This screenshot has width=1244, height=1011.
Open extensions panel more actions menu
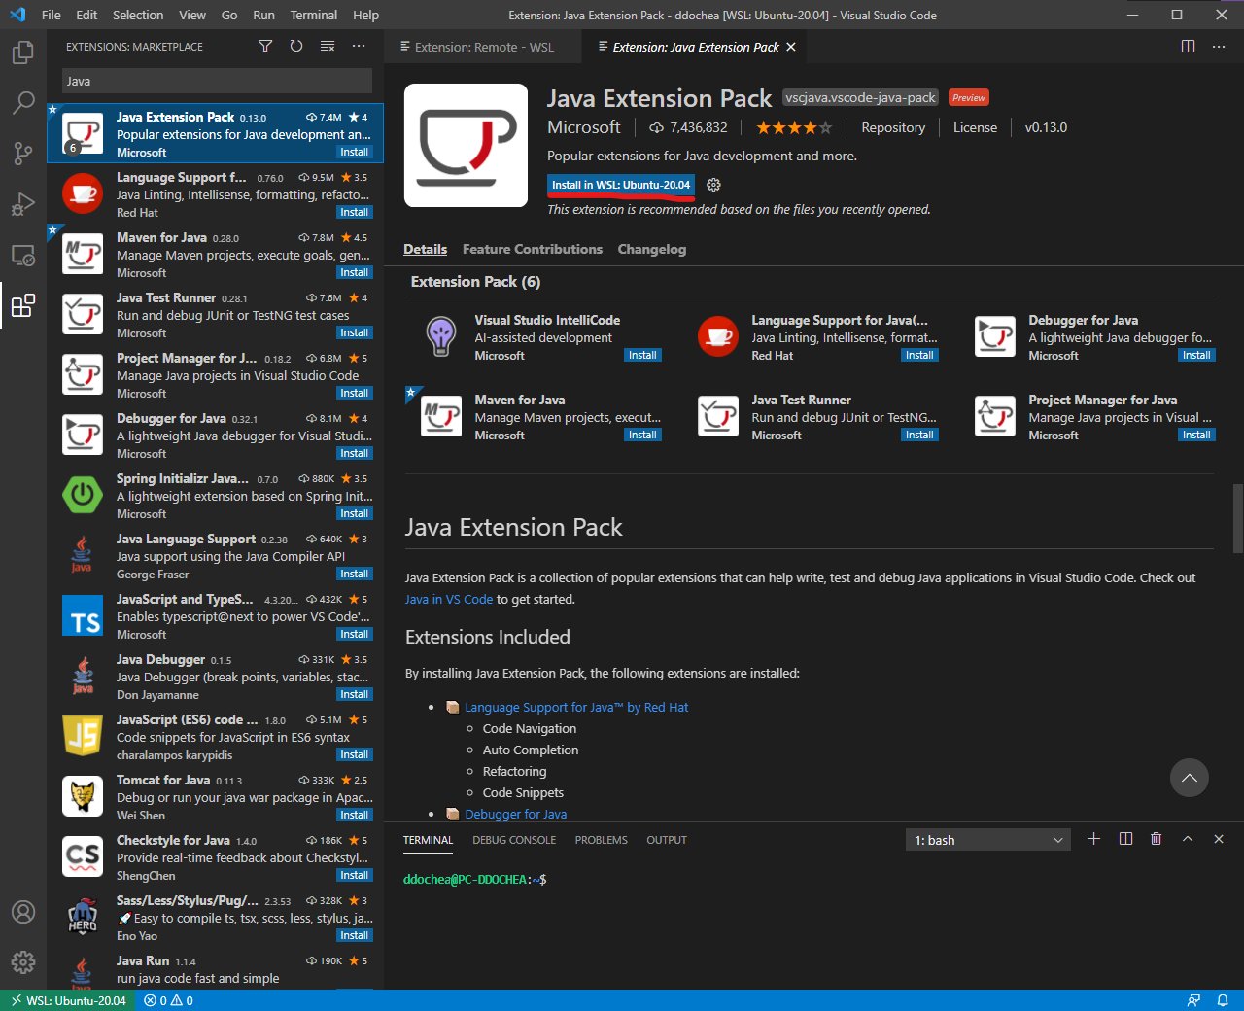tap(359, 46)
